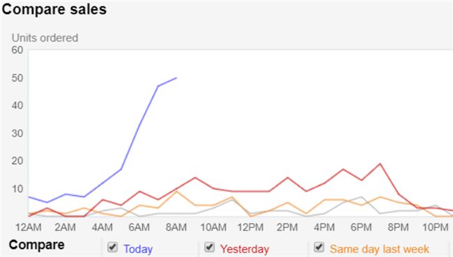Click the Units ordered axis title

(45, 38)
